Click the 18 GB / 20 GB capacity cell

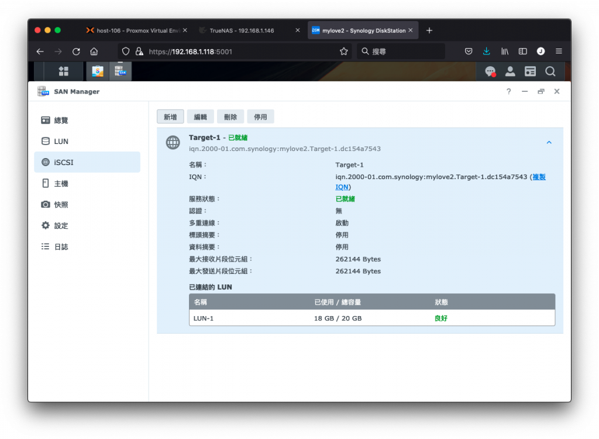pos(338,318)
